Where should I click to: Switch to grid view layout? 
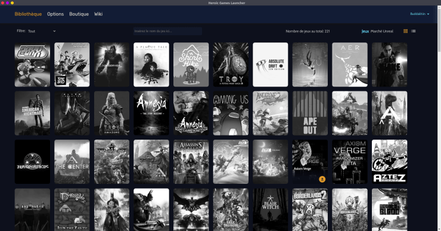[405, 31]
